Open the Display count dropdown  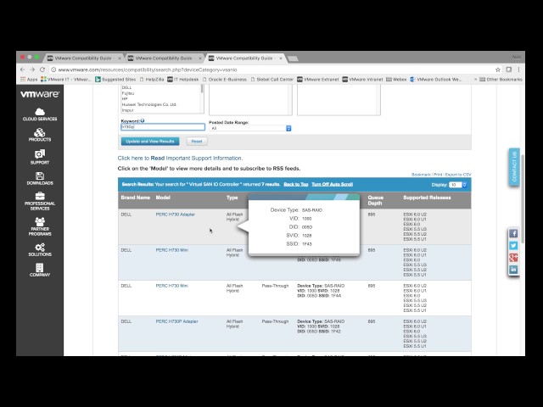pos(458,185)
